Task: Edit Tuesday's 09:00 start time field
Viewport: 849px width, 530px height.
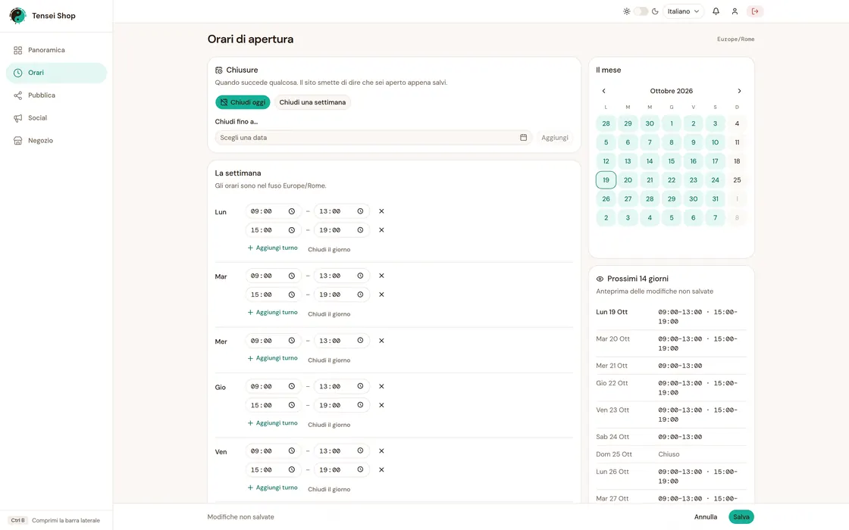Action: click(272, 276)
